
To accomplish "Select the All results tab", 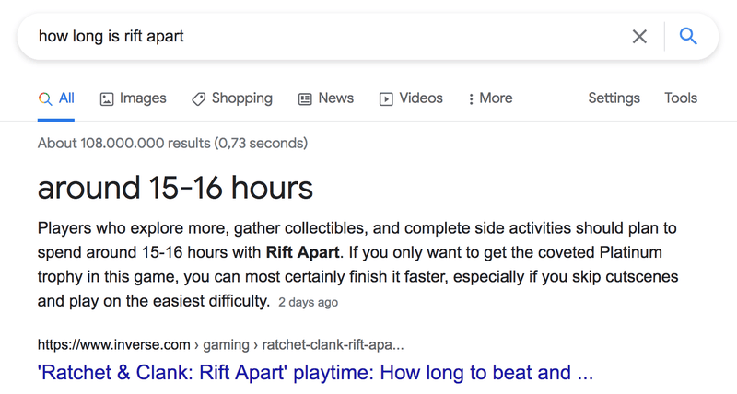I will click(x=66, y=98).
